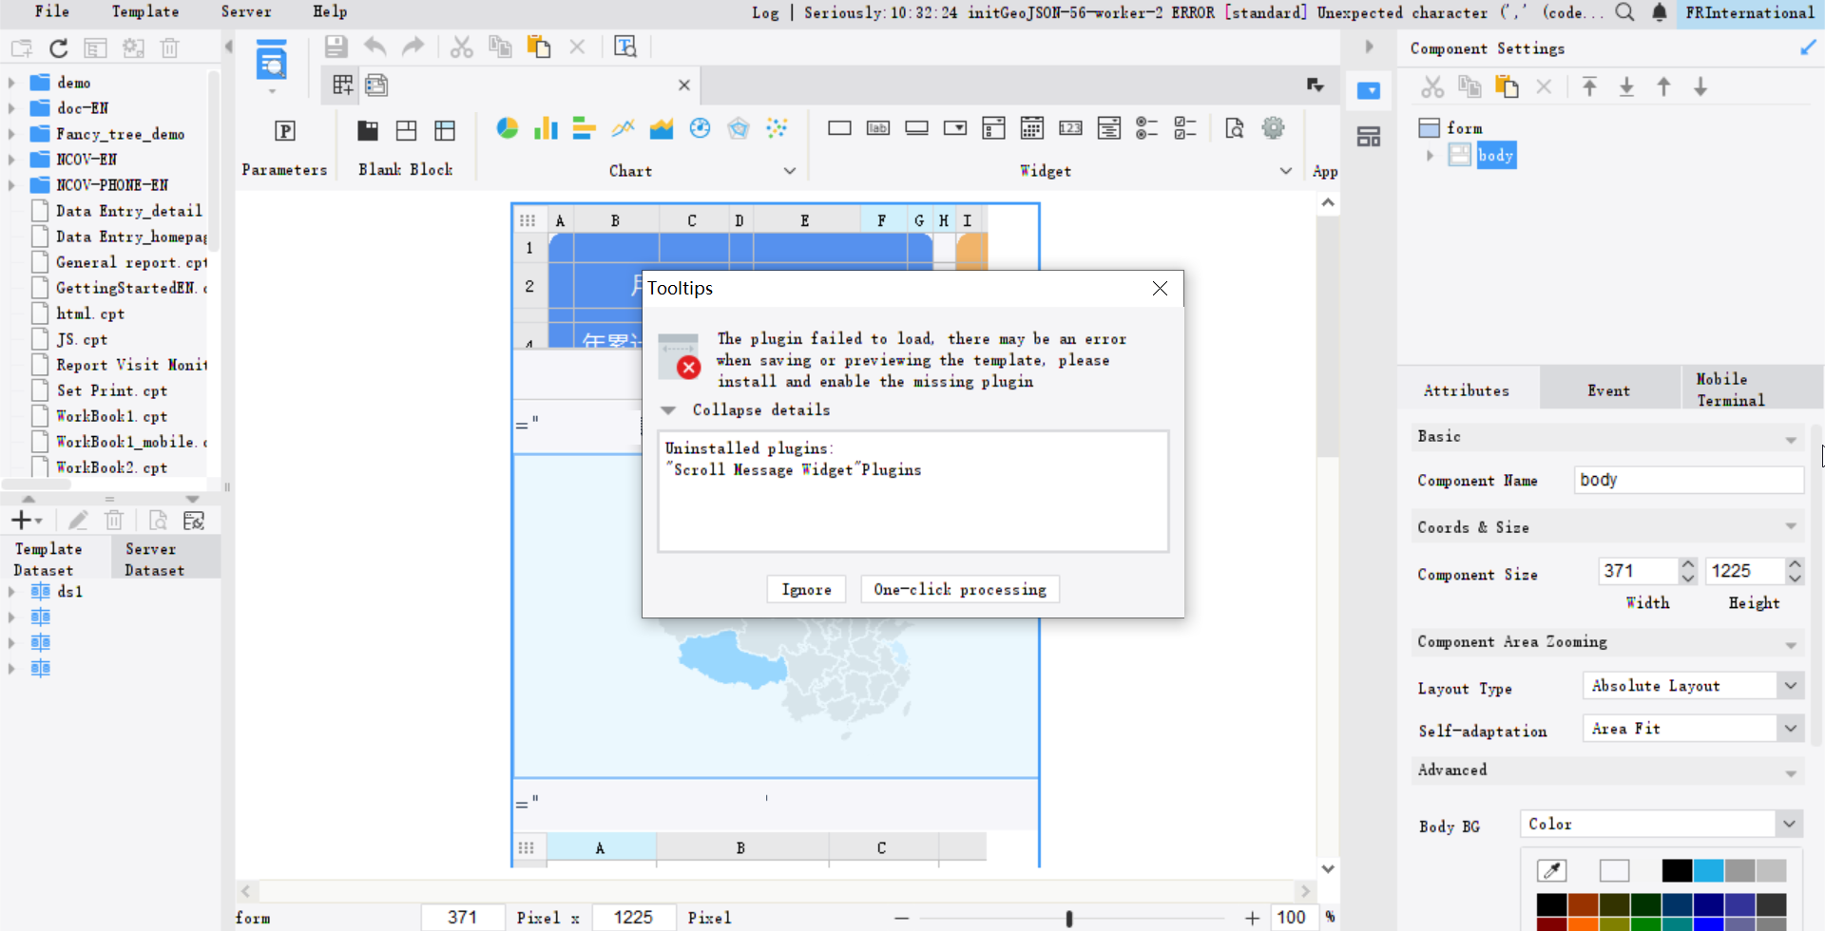Select the number 123 widget icon
This screenshot has width=1825, height=931.
tap(1070, 128)
